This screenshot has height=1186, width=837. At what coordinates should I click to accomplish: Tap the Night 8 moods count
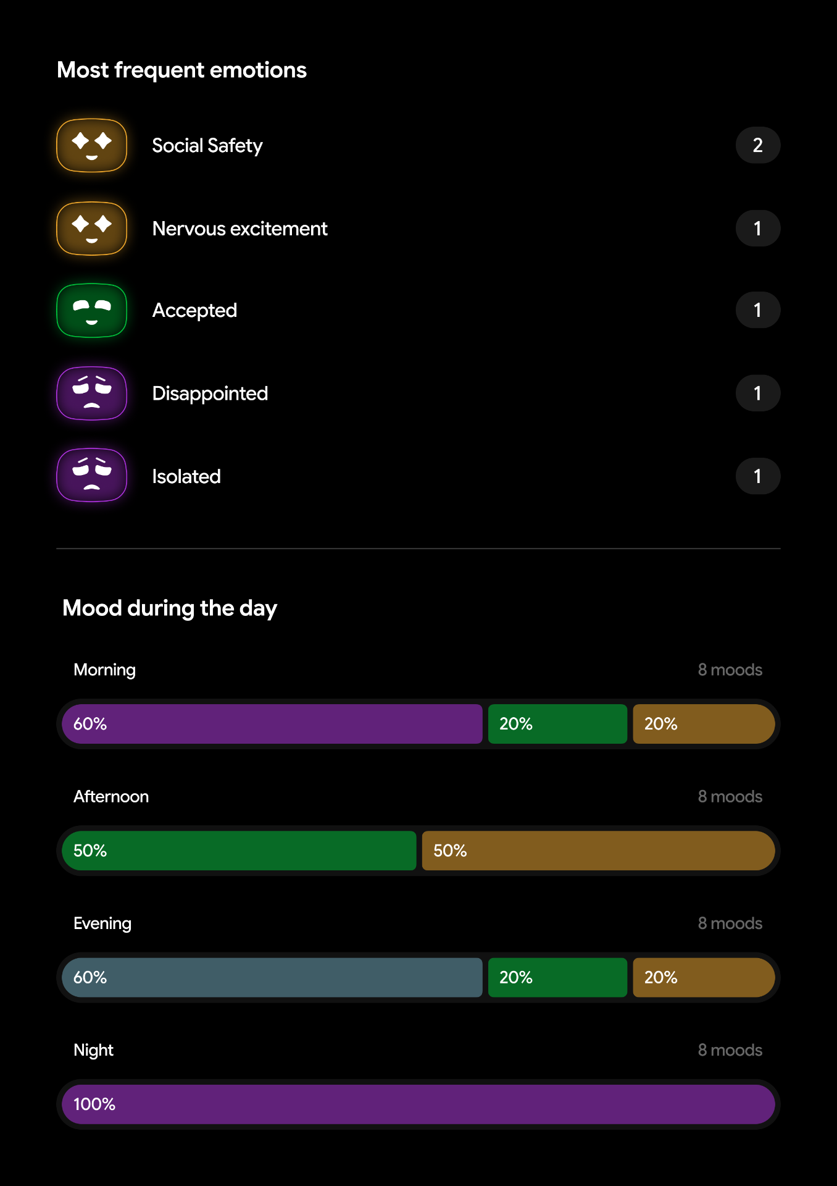click(x=730, y=1050)
